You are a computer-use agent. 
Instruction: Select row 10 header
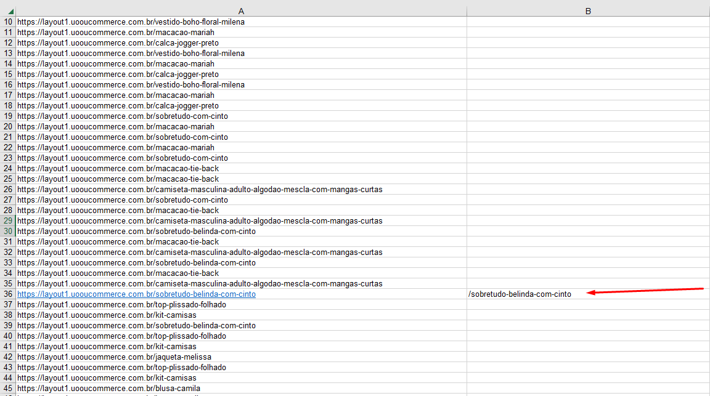coord(7,22)
